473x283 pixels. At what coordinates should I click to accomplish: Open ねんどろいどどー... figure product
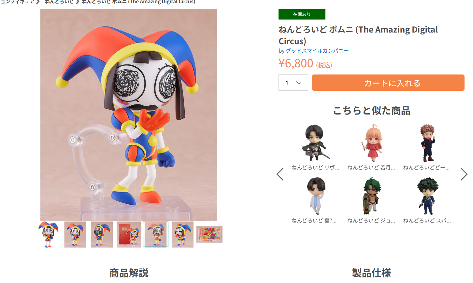click(427, 147)
